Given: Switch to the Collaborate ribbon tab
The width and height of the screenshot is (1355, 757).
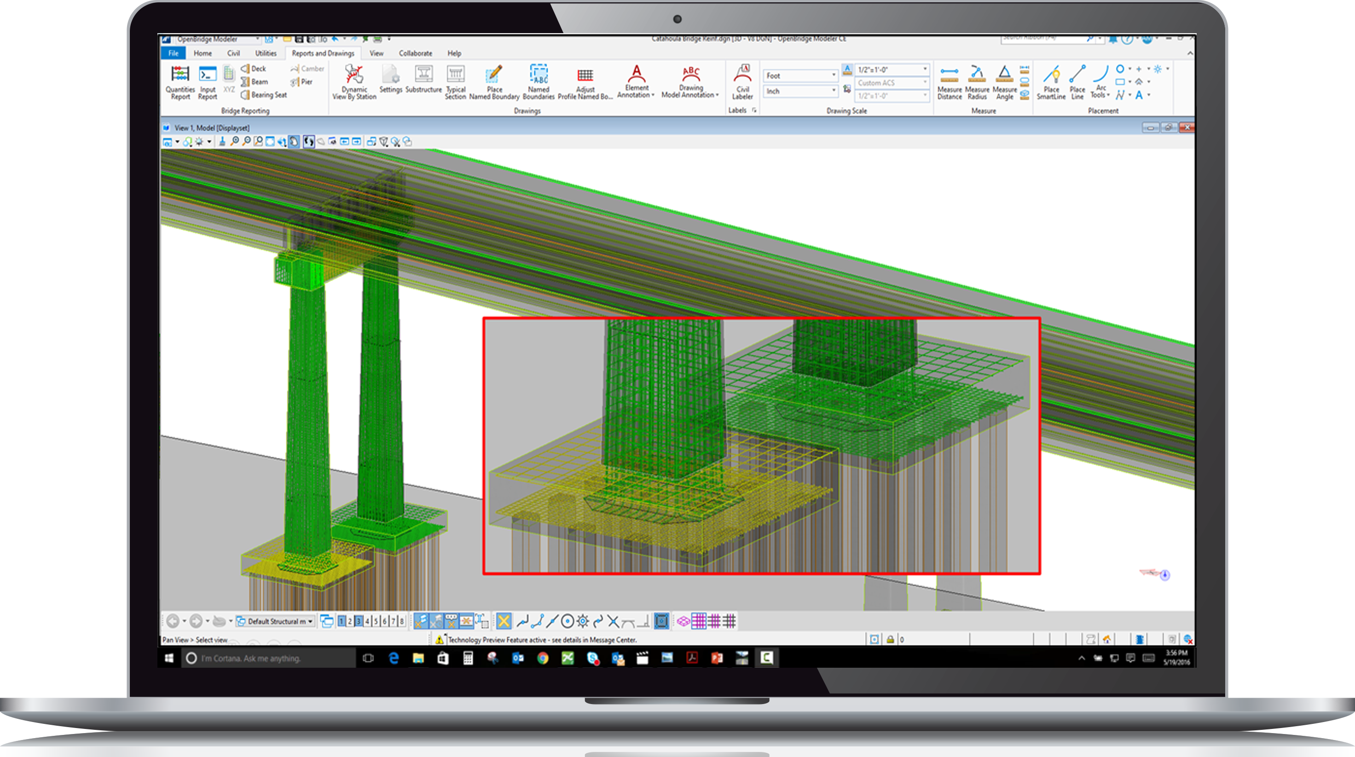Looking at the screenshot, I should click(x=416, y=53).
